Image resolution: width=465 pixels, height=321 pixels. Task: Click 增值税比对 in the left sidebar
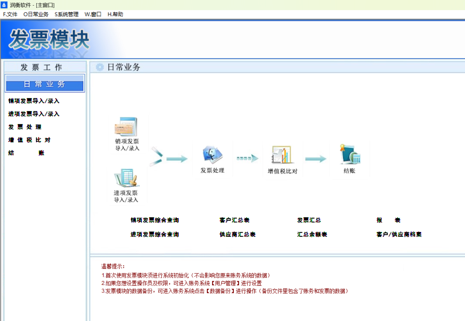pos(29,140)
